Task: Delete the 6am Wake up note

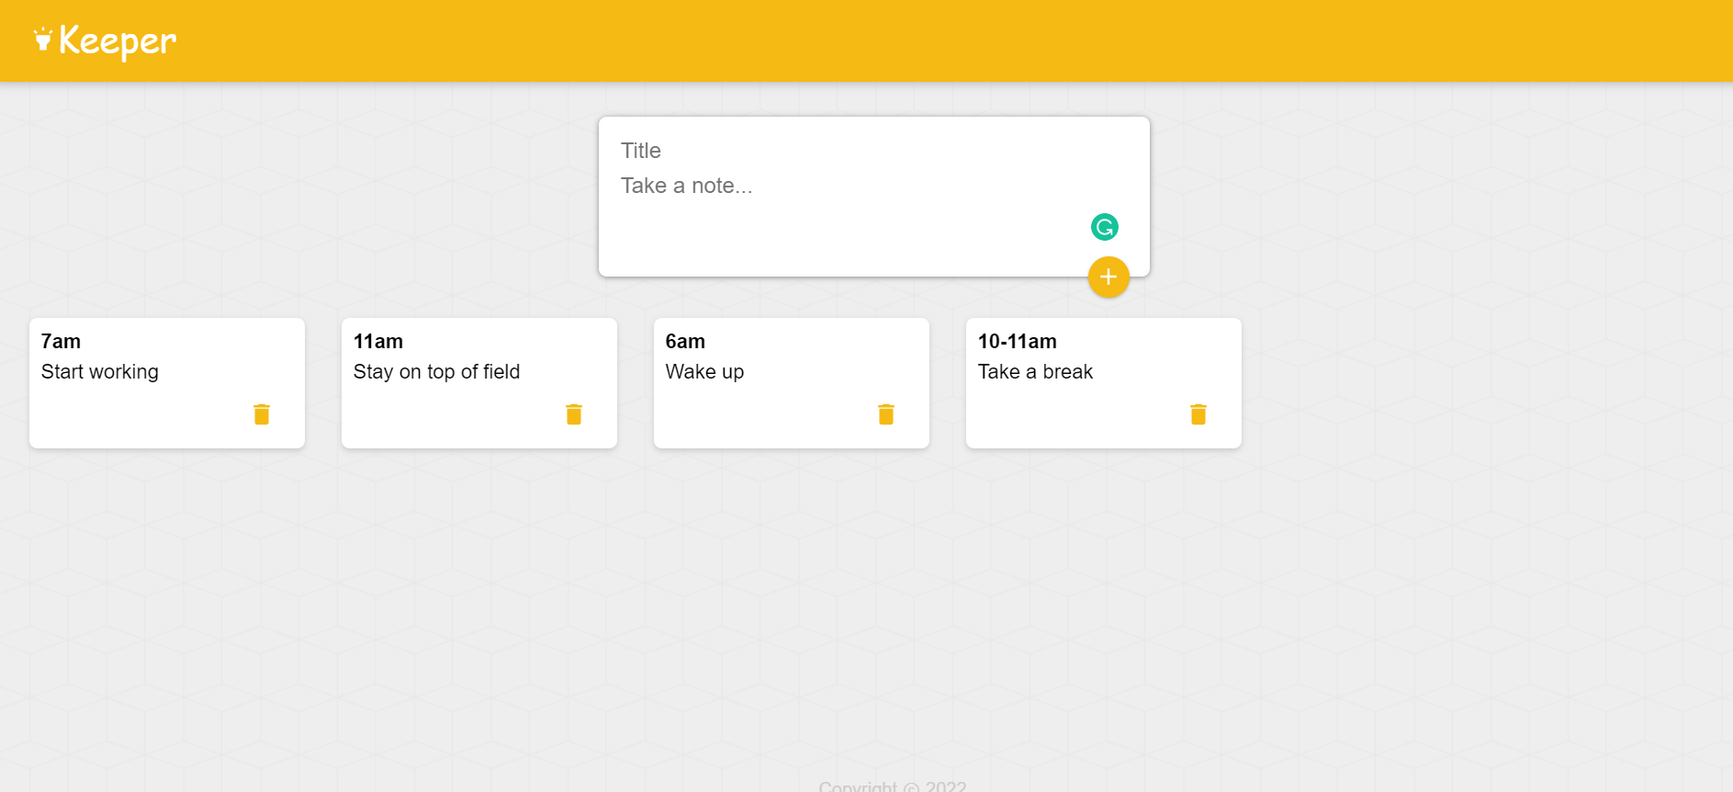Action: coord(886,414)
